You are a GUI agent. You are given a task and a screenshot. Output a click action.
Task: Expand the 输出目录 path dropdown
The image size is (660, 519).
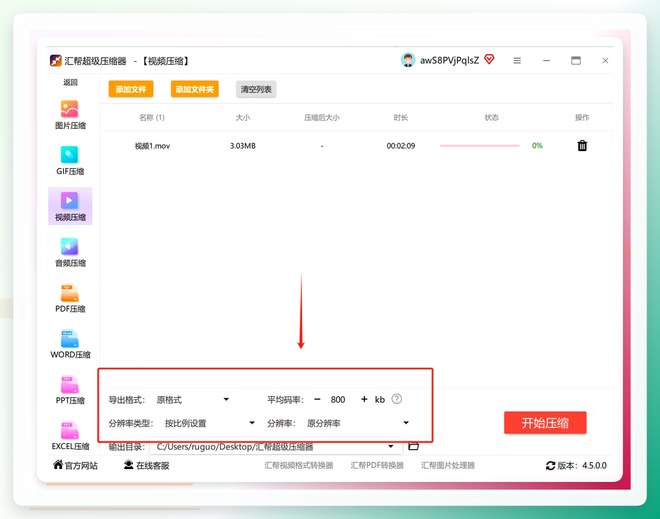(391, 446)
